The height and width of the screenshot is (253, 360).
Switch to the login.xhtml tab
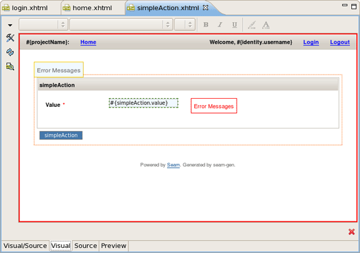click(30, 8)
